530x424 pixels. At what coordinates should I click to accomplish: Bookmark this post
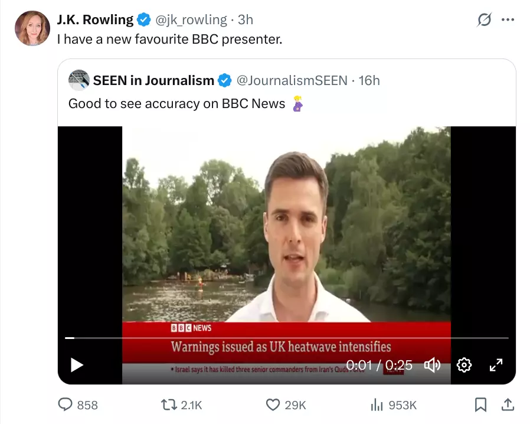pyautogui.click(x=480, y=405)
